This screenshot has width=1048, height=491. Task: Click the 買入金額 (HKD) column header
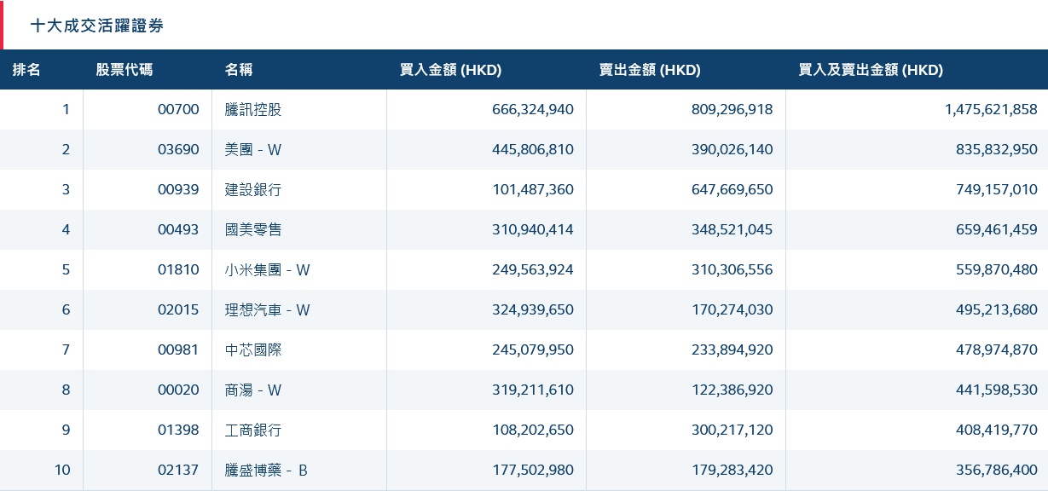point(450,70)
